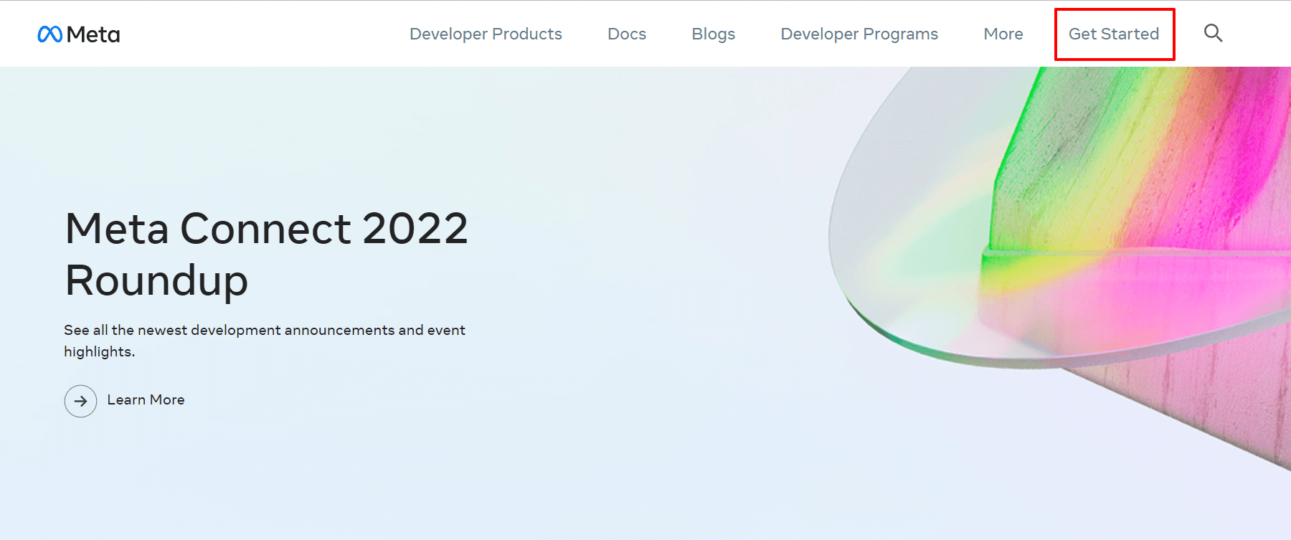Open the Developer Products menu

click(x=486, y=34)
